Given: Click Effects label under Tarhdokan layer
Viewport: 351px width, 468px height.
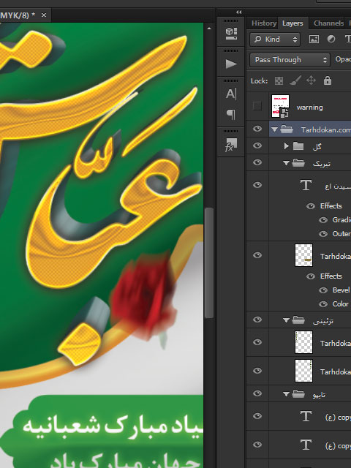Looking at the screenshot, I should point(331,276).
